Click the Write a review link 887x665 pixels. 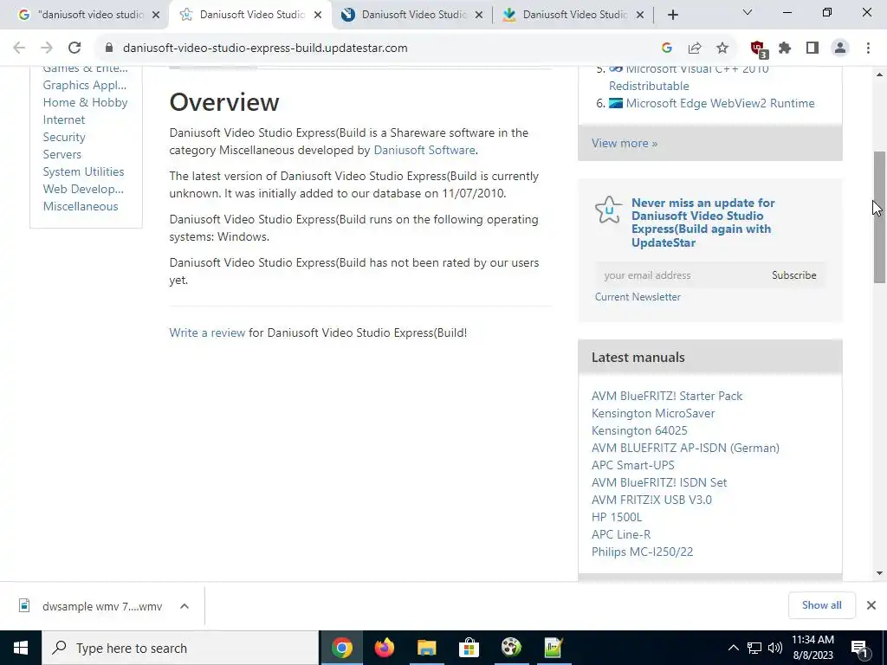[207, 332]
